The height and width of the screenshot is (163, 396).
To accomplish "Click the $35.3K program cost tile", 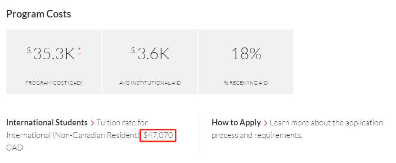I will (54, 62).
